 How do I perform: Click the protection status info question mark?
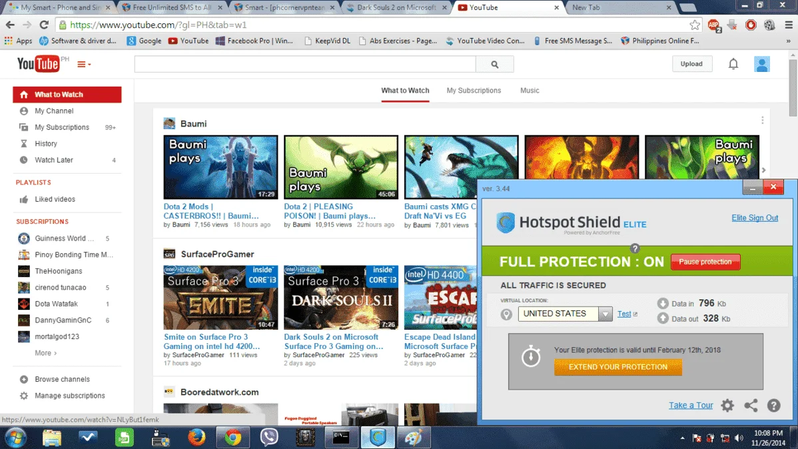635,248
